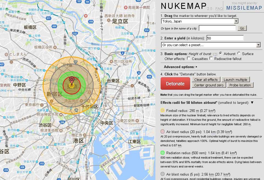Click the Launch multiple button

pos(235,80)
